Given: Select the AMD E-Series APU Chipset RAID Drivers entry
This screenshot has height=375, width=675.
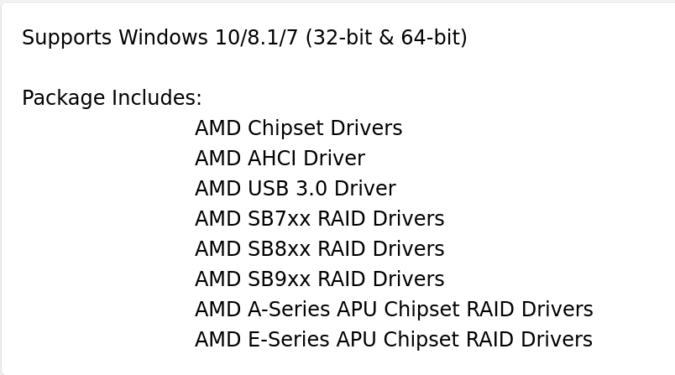Looking at the screenshot, I should (393, 340).
